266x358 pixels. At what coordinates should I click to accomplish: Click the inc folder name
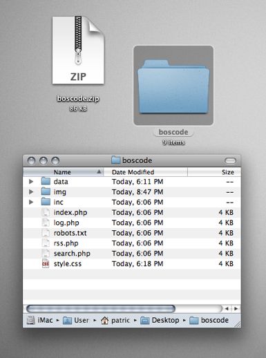(59, 202)
